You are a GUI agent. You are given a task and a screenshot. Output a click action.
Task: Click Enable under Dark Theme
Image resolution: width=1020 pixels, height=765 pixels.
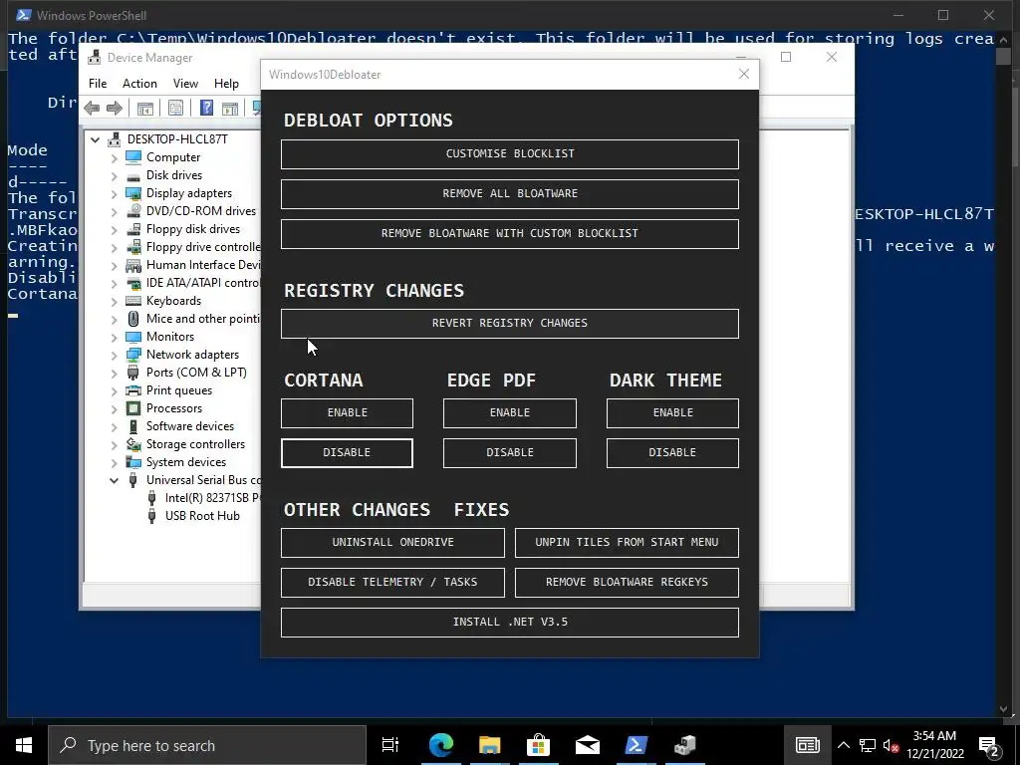coord(672,413)
